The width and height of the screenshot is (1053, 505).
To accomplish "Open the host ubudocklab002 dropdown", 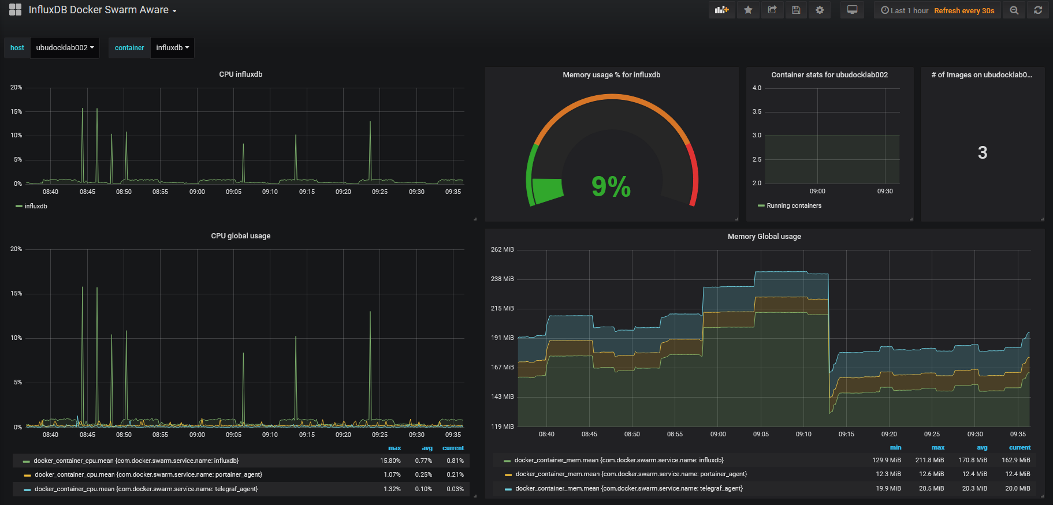I will click(65, 48).
